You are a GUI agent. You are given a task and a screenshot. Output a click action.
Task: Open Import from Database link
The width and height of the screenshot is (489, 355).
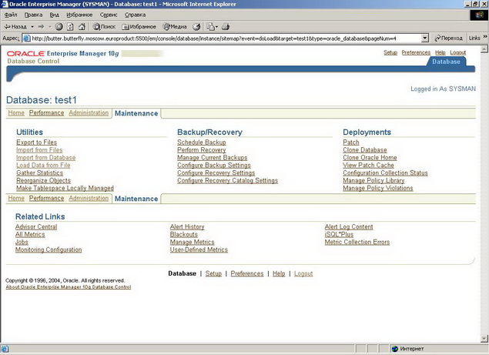click(x=46, y=158)
